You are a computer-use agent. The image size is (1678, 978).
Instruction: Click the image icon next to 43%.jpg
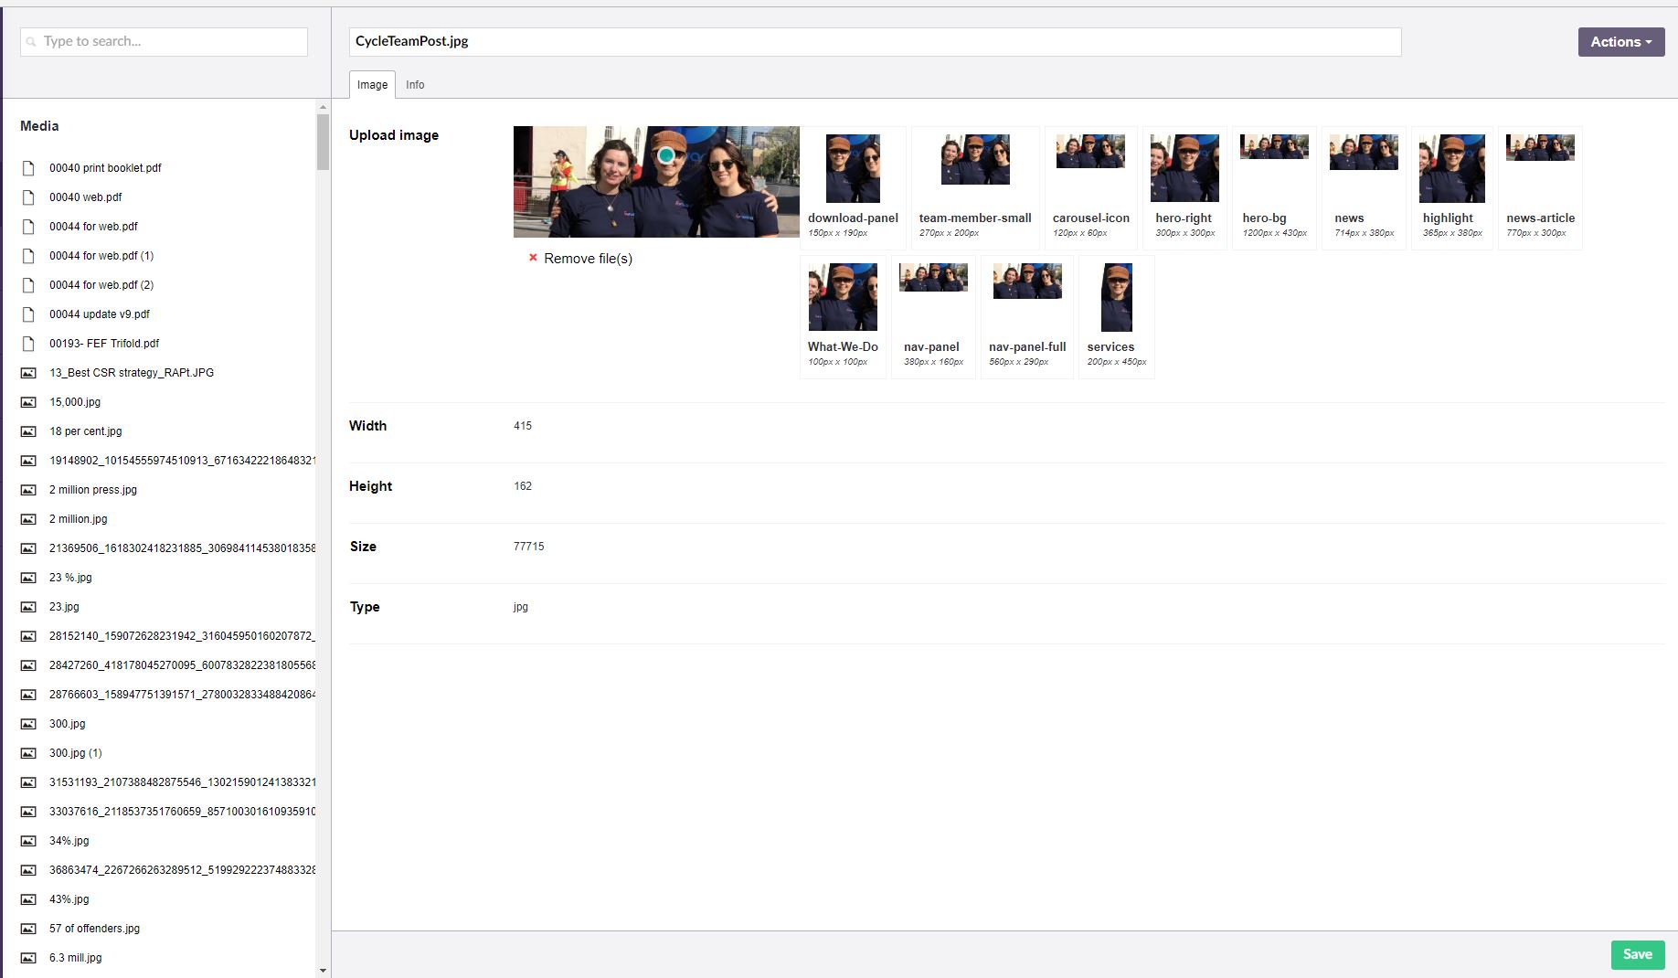point(28,899)
